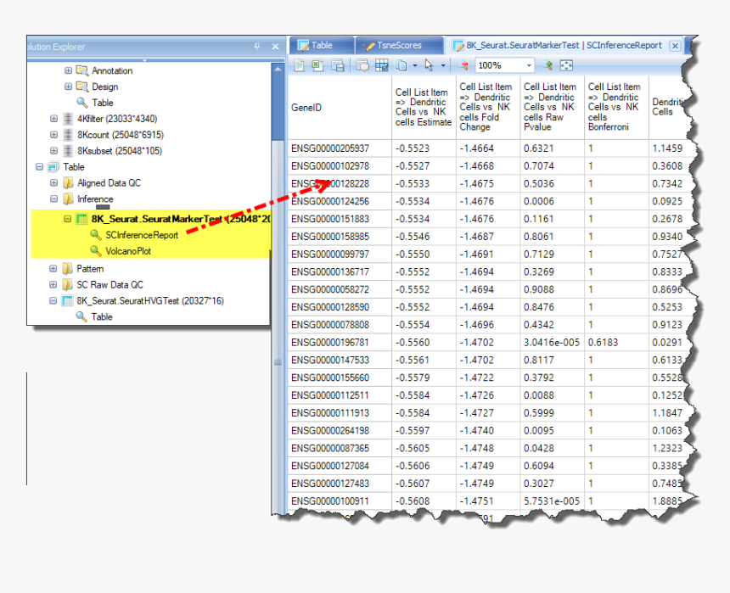Viewport: 730px width, 593px height.
Task: Switch to the Table tab
Action: [321, 46]
